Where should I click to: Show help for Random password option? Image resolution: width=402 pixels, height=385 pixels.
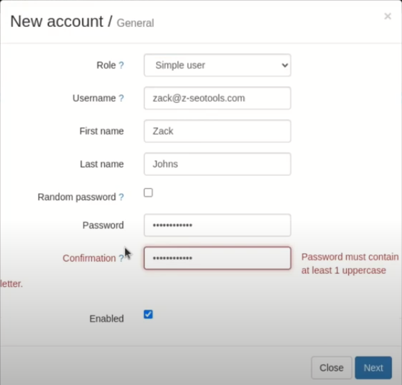tap(121, 197)
